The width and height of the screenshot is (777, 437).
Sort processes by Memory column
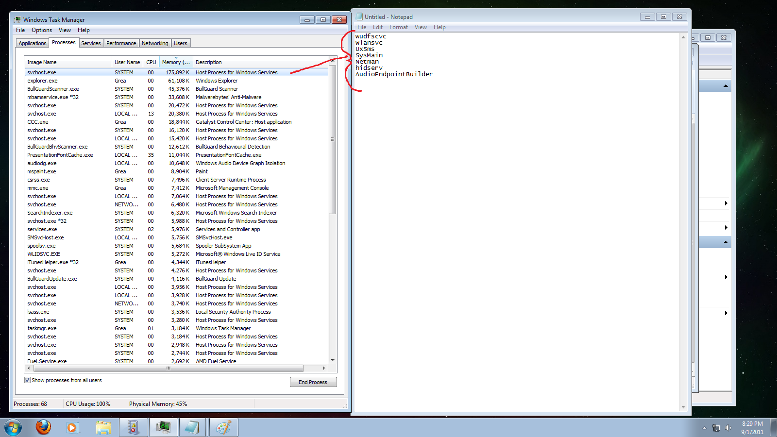(177, 62)
